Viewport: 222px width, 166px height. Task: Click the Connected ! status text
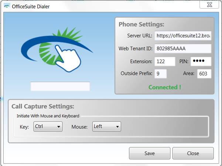coord(165,87)
